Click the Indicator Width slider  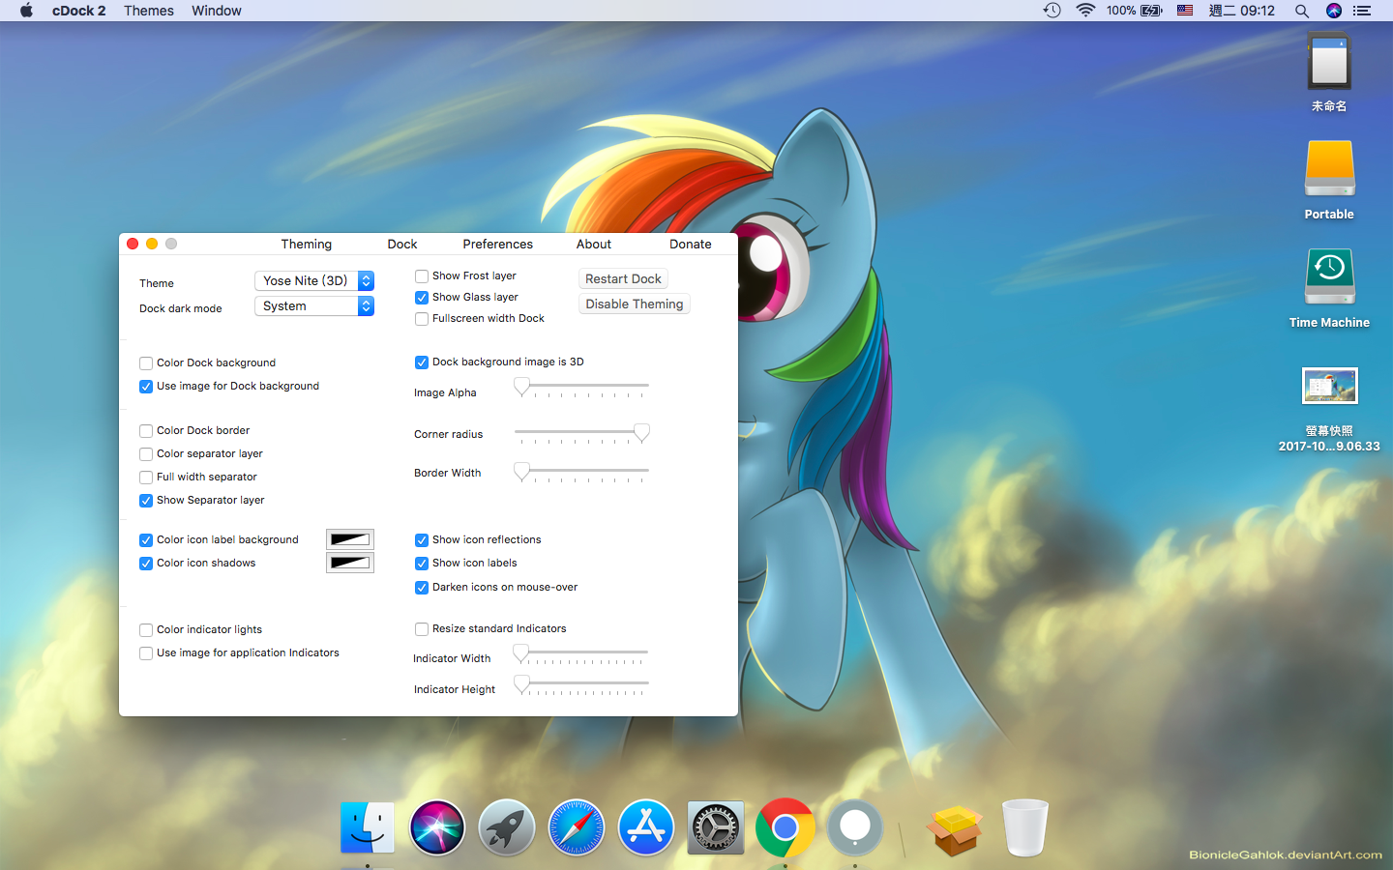click(581, 654)
